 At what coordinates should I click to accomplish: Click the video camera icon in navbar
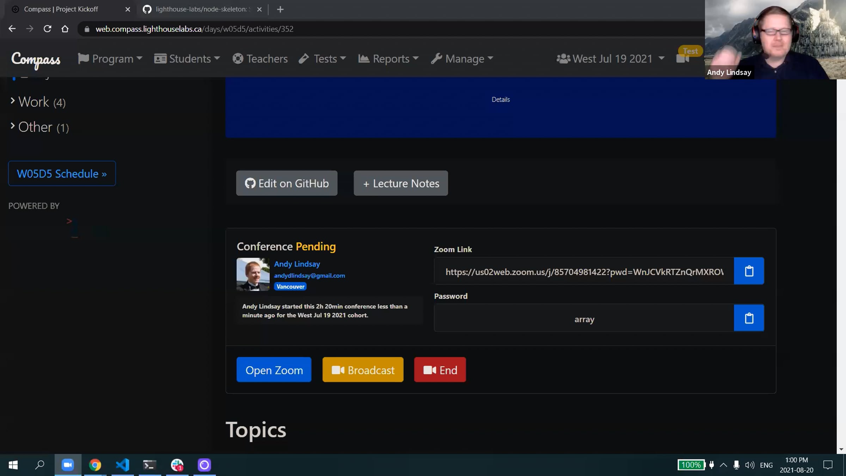(x=682, y=59)
